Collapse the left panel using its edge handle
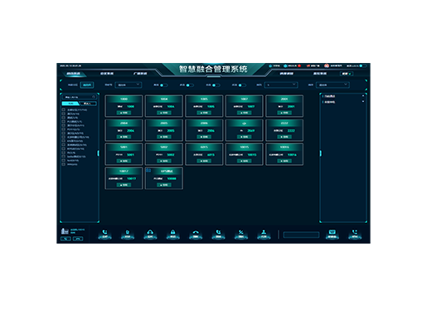Screen dimensions: 427x324 (x=98, y=153)
